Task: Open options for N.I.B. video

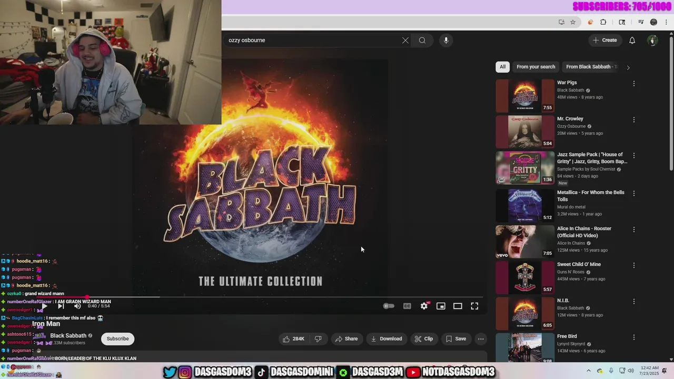Action: click(x=634, y=302)
